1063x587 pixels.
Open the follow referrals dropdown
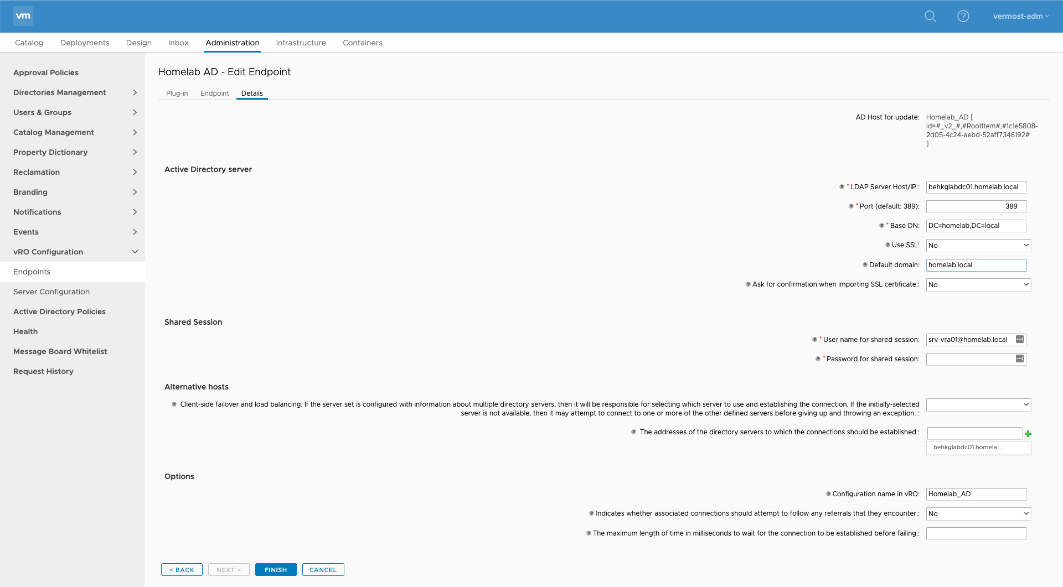coord(978,514)
